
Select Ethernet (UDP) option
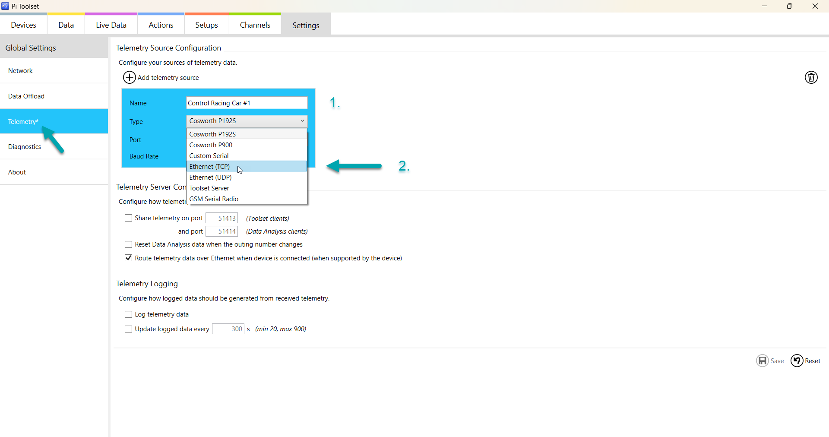click(247, 177)
